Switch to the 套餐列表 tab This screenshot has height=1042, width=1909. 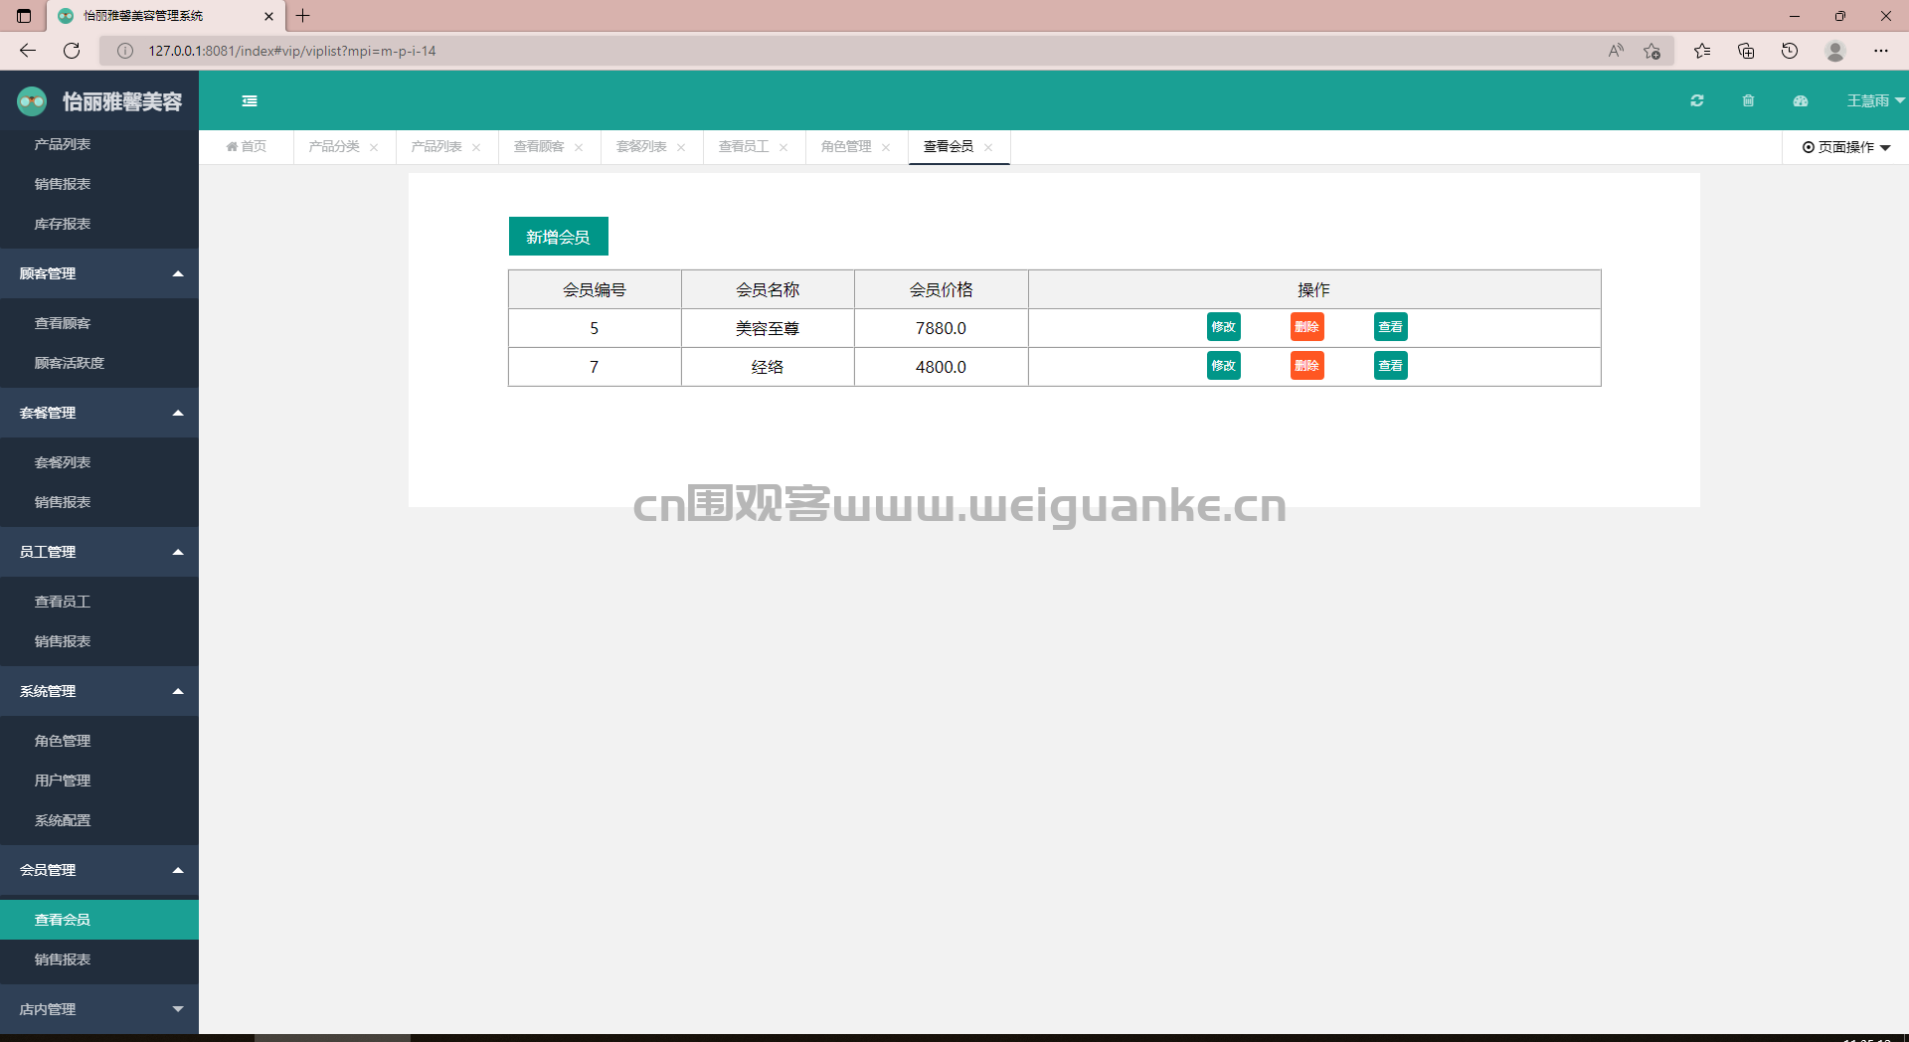tap(641, 146)
